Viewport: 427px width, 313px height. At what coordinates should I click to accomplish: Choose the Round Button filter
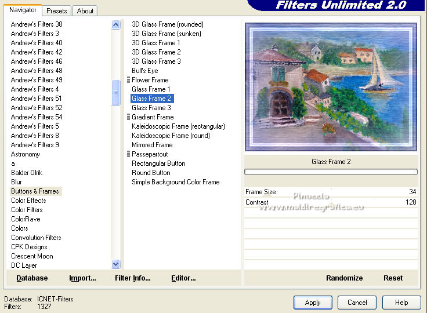[x=151, y=173]
